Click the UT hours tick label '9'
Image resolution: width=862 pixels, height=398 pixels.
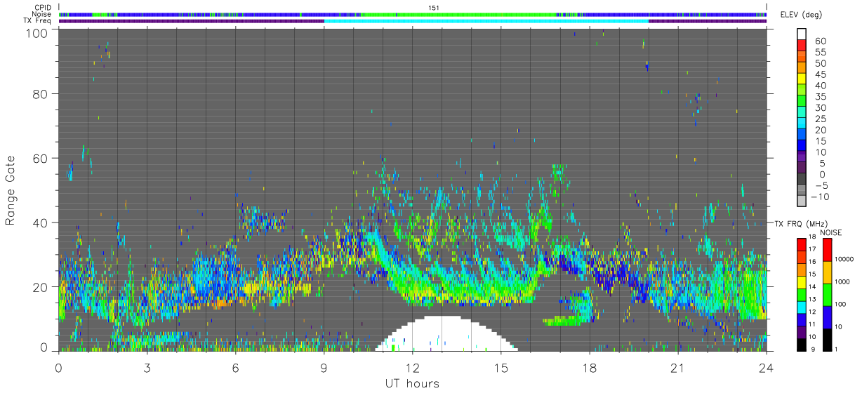click(324, 368)
